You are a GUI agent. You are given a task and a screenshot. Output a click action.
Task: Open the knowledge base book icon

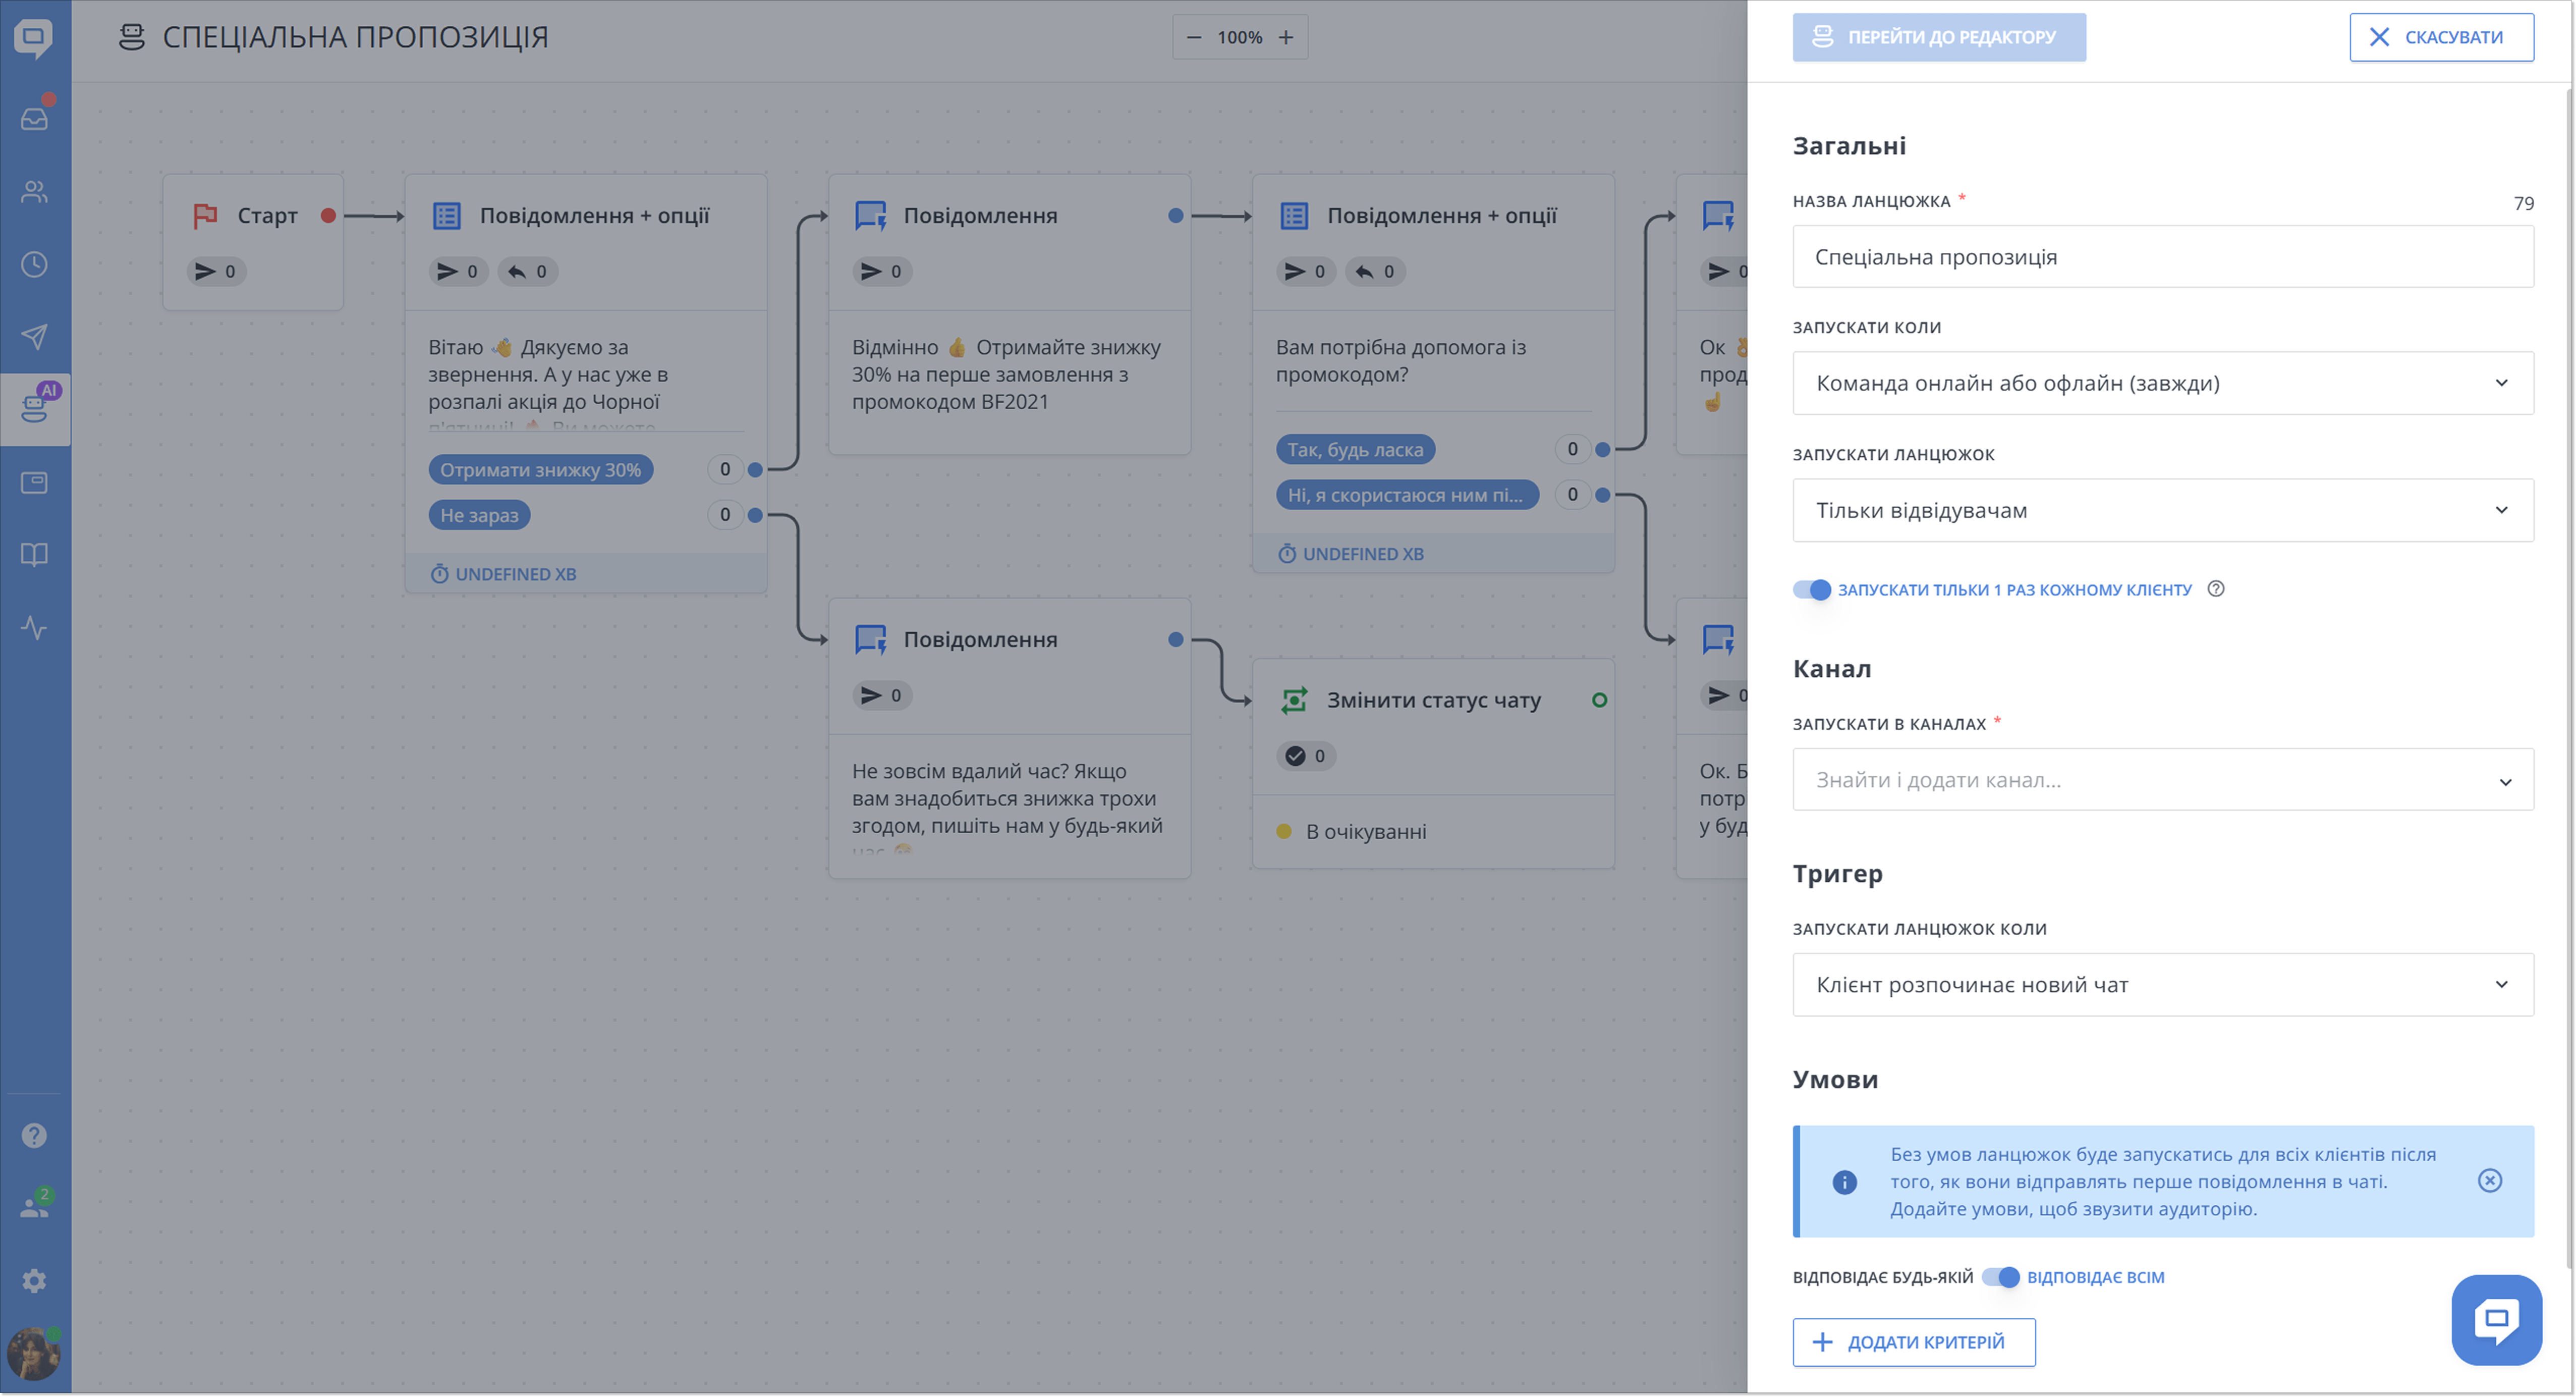[x=35, y=553]
